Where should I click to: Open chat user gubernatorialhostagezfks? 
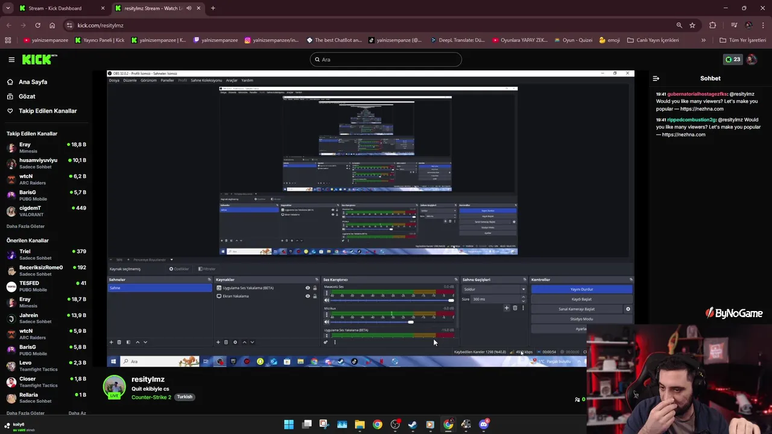tap(697, 94)
